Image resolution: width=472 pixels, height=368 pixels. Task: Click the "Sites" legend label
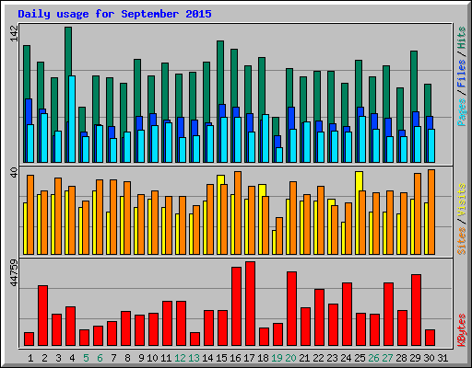[462, 241]
